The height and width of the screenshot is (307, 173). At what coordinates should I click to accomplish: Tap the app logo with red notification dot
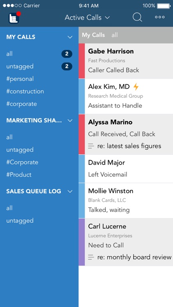pyautogui.click(x=14, y=18)
